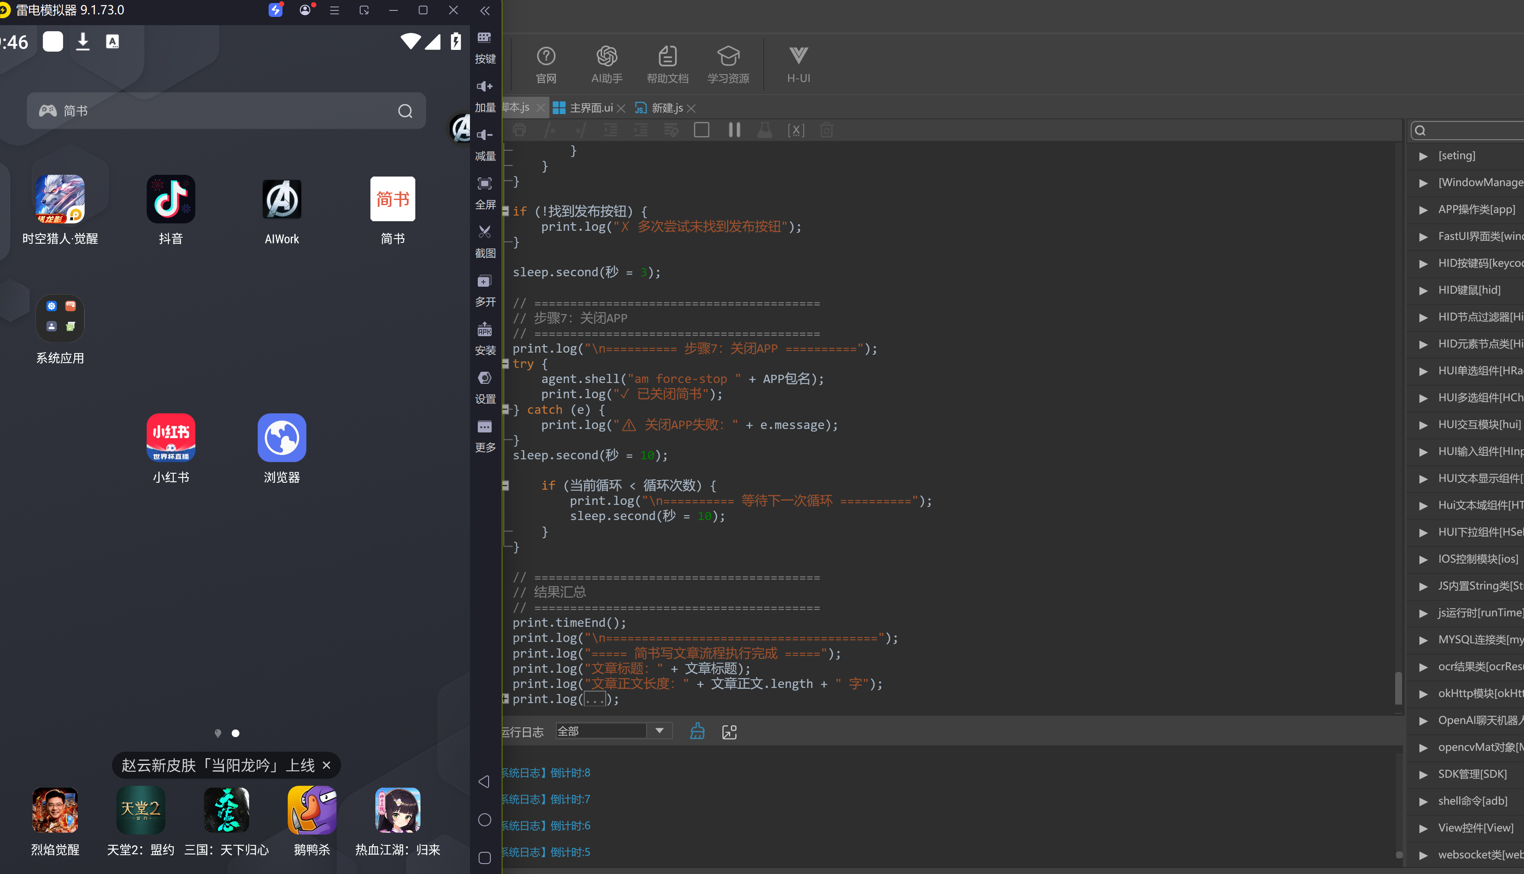Increase volume with 加量 button
Screen dimensions: 1524x874
485,96
